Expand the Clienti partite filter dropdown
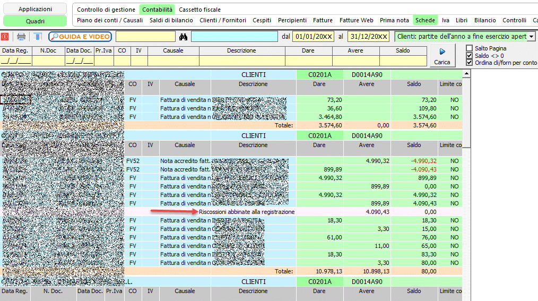Viewport: 538px width, 301px height. coord(532,37)
